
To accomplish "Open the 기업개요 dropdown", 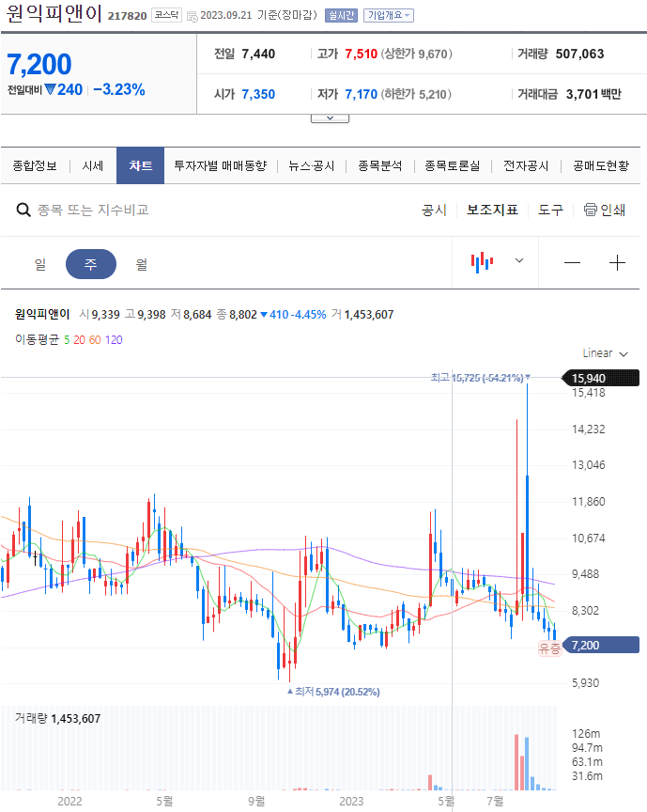I will (x=388, y=16).
